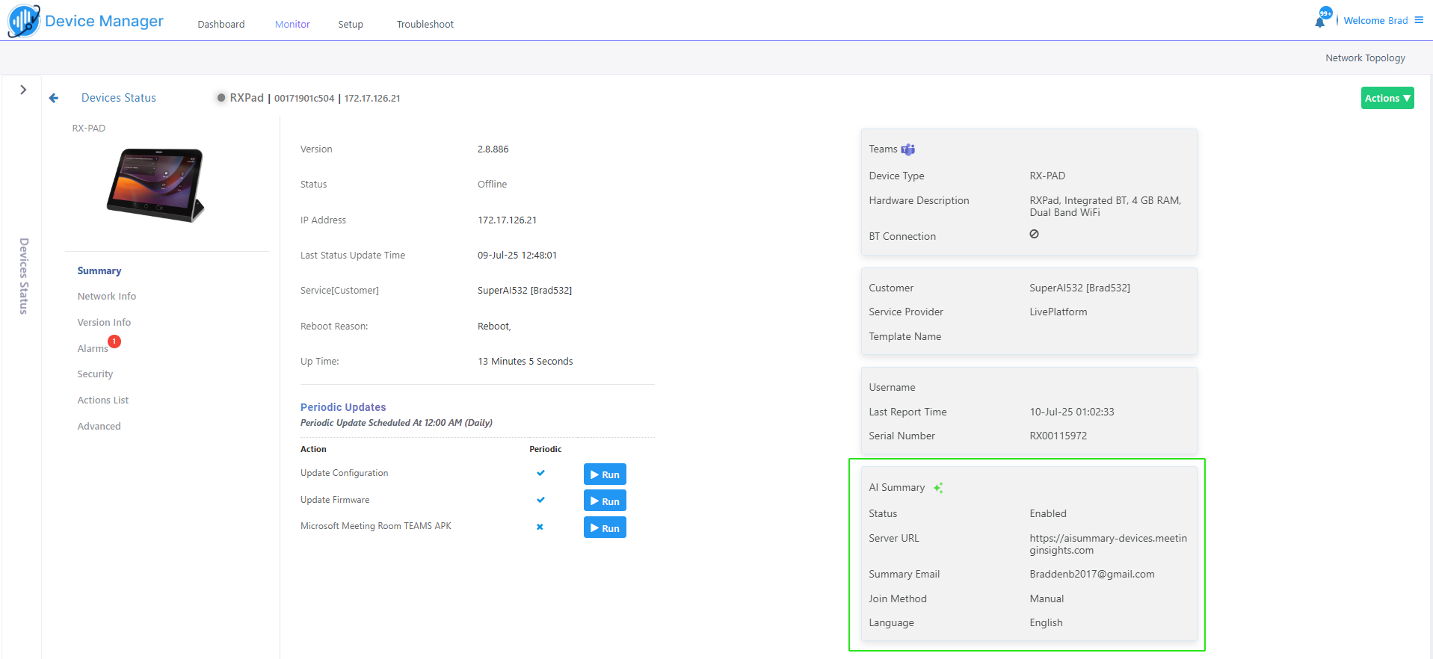The width and height of the screenshot is (1433, 659).
Task: Click the Customer value in the right panel
Action: [1080, 288]
